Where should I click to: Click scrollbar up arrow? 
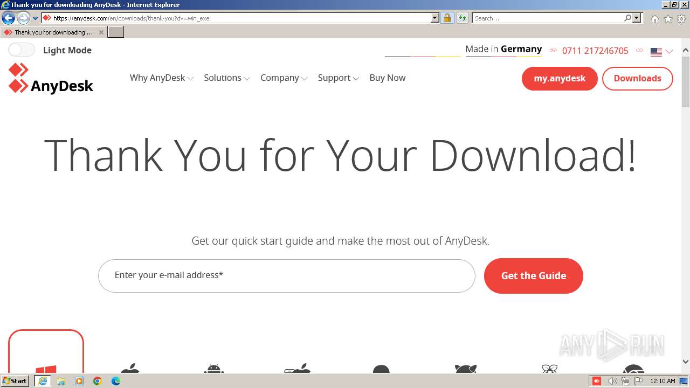686,51
